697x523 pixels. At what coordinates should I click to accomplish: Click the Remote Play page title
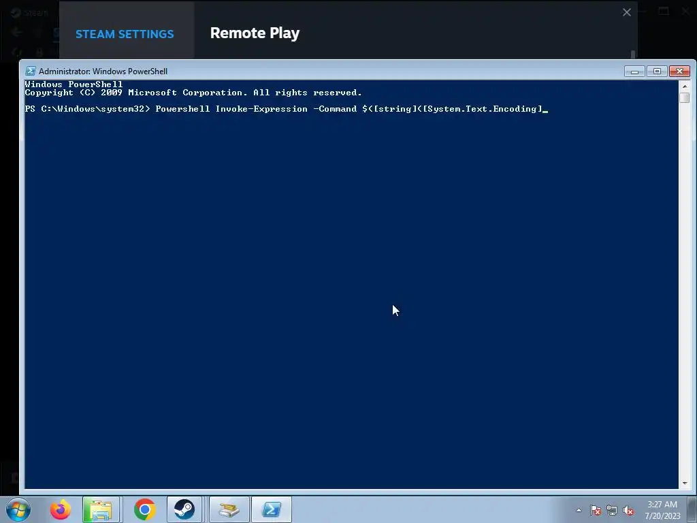(x=255, y=33)
